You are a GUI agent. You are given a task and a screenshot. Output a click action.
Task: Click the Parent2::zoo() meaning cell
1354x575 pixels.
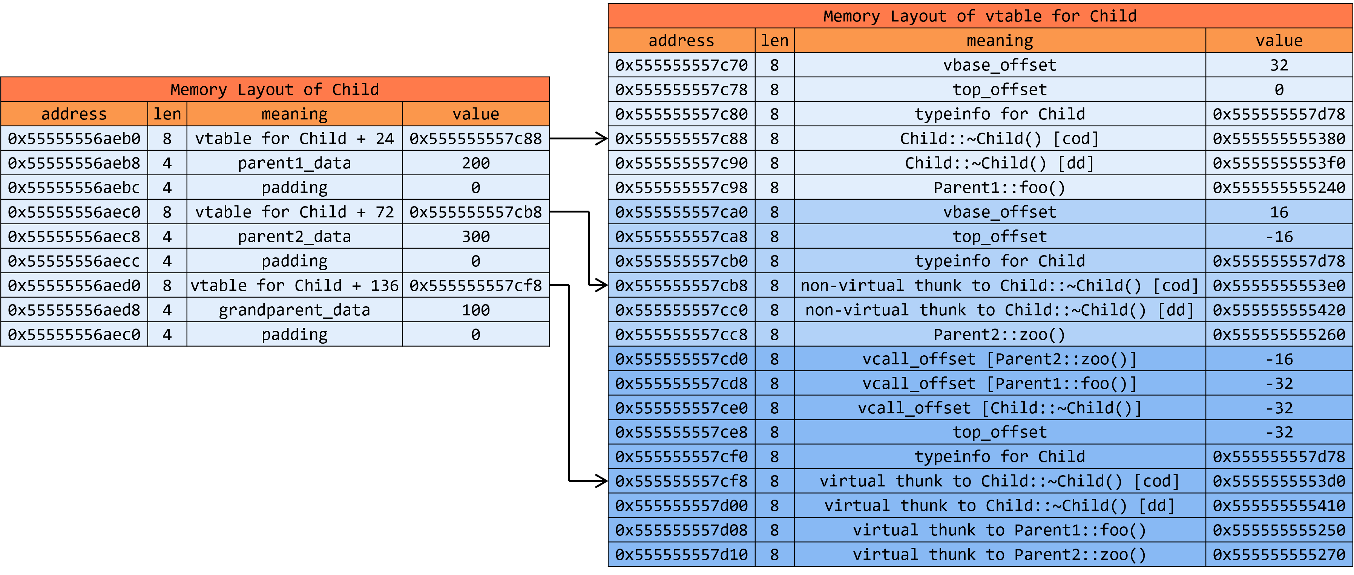coord(999,335)
